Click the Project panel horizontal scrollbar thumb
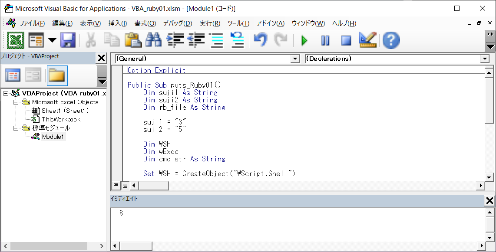This screenshot has width=496, height=252. (x=49, y=246)
